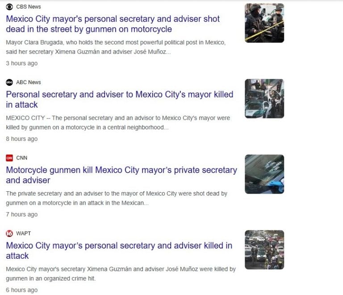Viewport: 343px width, 295px height.
Task: Click the "organized crime hit" snippet text
Action: (121, 274)
